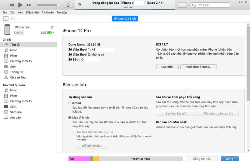Viewport: 250px width, 165px height.
Task: Click the vertical scrollbar thumb
Action: (x=248, y=63)
